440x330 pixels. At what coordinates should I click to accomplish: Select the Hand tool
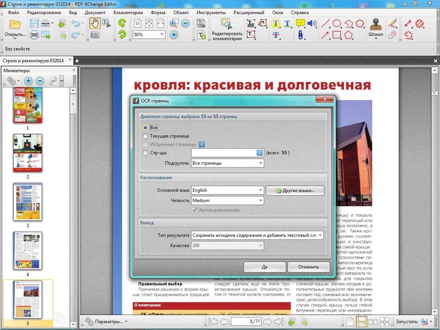click(x=95, y=23)
